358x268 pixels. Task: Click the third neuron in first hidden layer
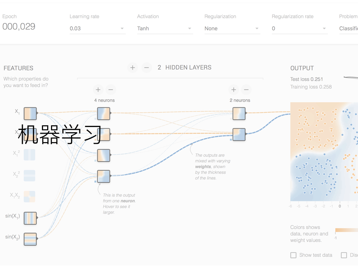[103, 155]
